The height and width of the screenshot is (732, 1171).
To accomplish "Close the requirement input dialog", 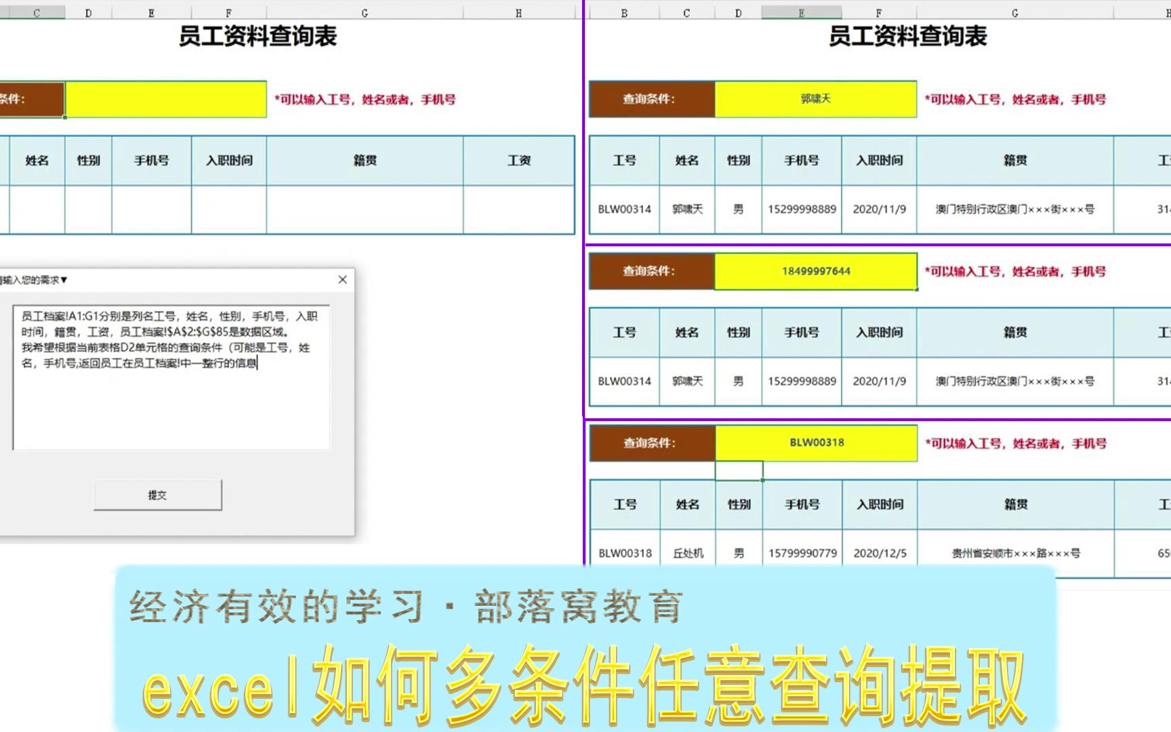I will 342,279.
